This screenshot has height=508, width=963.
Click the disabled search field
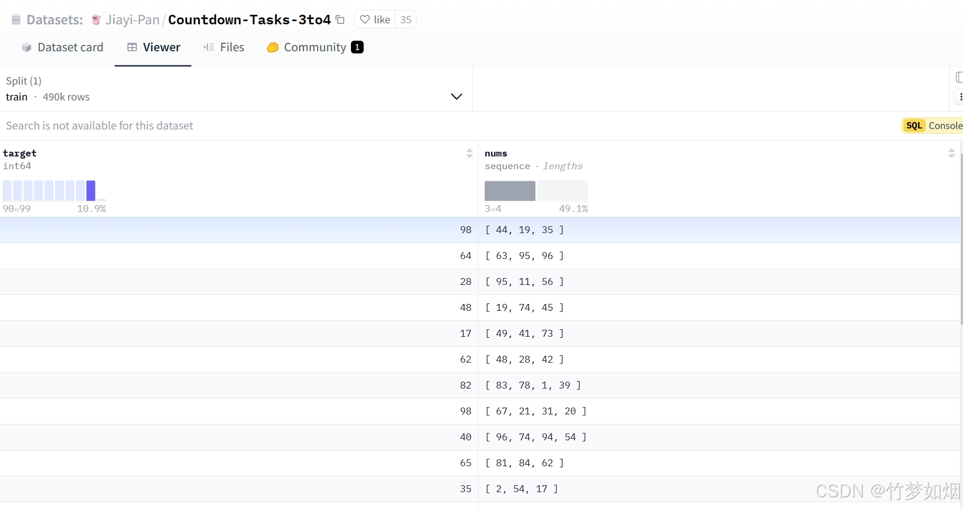(99, 125)
